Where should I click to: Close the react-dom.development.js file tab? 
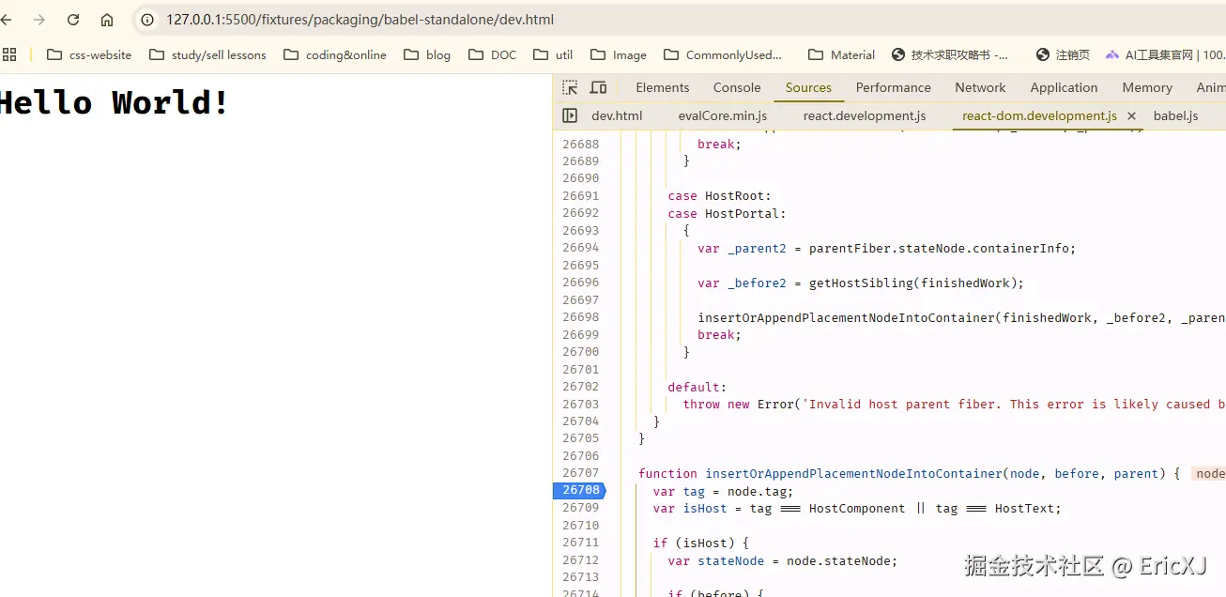1131,115
